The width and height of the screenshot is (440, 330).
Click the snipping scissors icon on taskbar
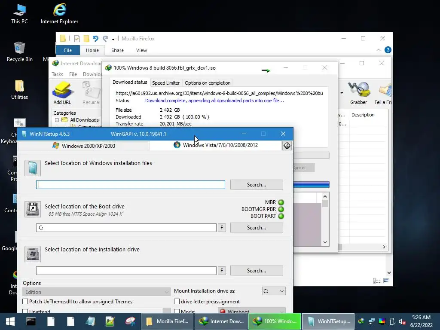click(130, 321)
